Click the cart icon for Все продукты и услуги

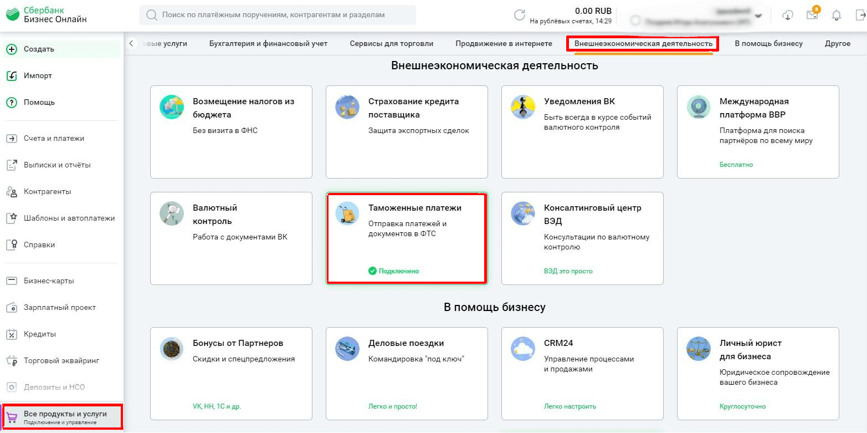(x=12, y=417)
